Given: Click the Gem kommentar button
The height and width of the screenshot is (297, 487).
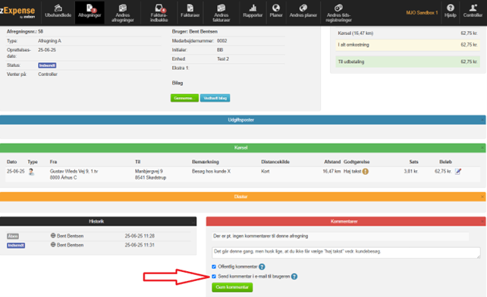Looking at the screenshot, I should pyautogui.click(x=232, y=287).
